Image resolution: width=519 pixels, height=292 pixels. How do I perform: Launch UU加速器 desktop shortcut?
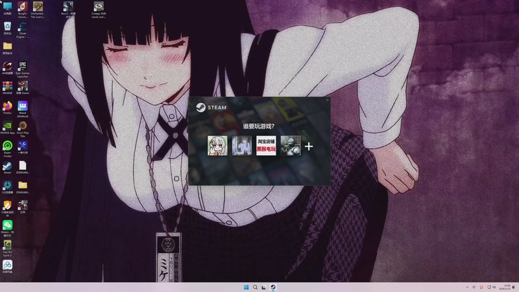coord(7,188)
